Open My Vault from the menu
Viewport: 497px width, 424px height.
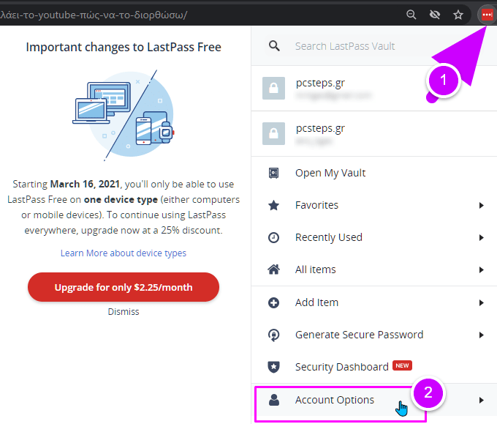tap(374, 173)
